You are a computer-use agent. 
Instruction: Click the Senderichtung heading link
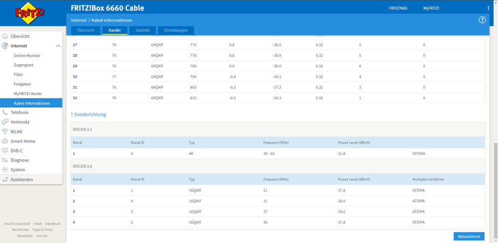[x=88, y=114]
